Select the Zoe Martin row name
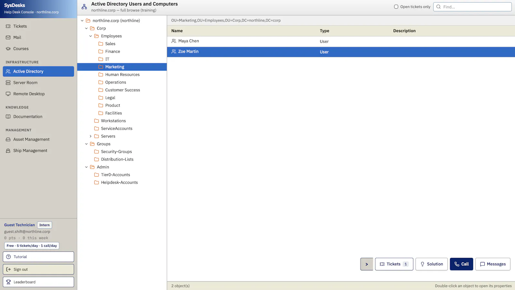The height and width of the screenshot is (290, 515). tap(188, 52)
